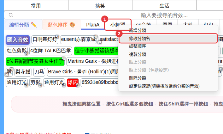The image size is (223, 134).
Task: Play the green 佳宁小熊摇运镜版本 button
Action: (96, 51)
